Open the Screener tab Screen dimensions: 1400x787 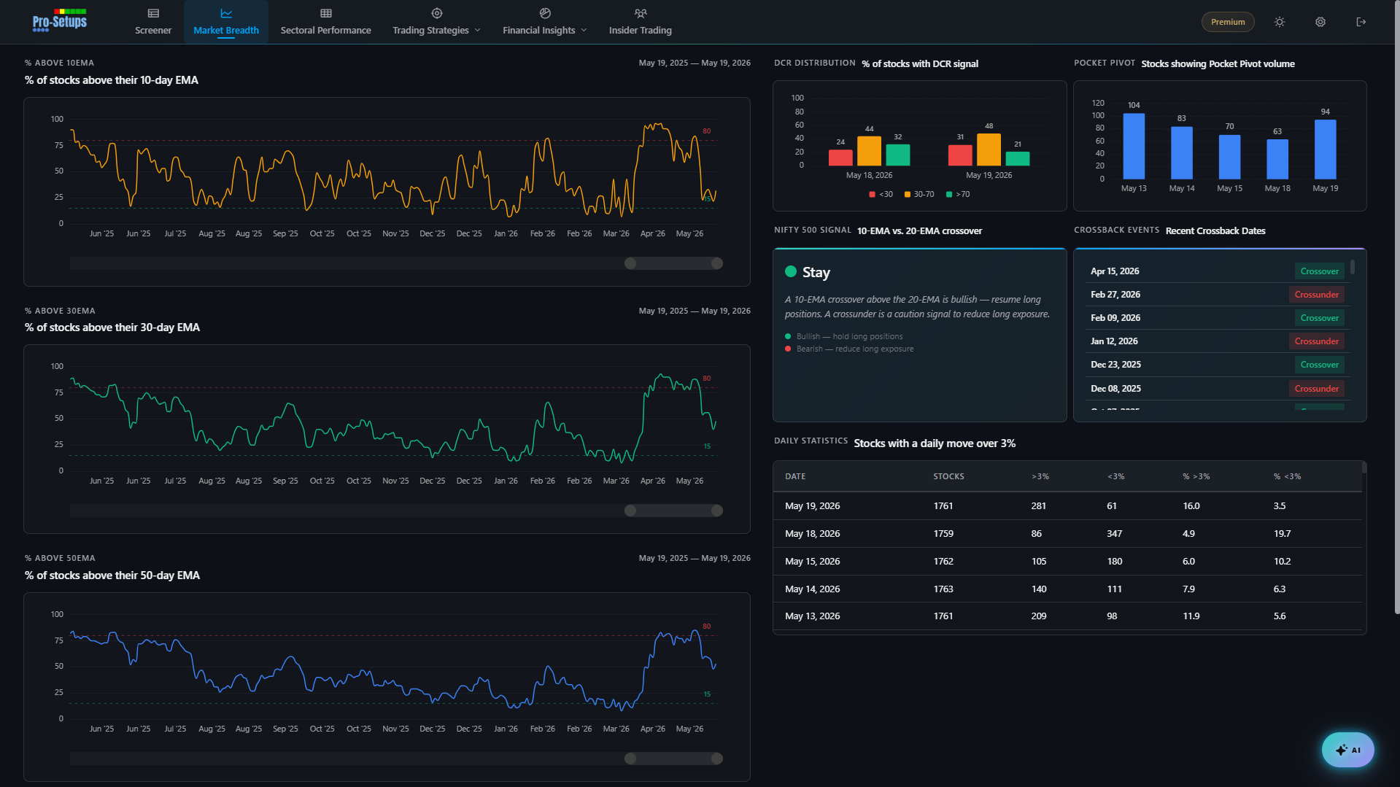click(153, 22)
